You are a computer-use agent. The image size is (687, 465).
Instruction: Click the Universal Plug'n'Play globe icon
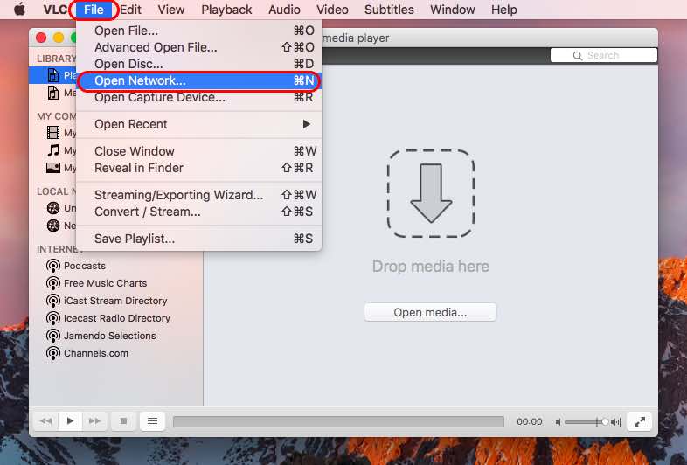click(x=53, y=208)
